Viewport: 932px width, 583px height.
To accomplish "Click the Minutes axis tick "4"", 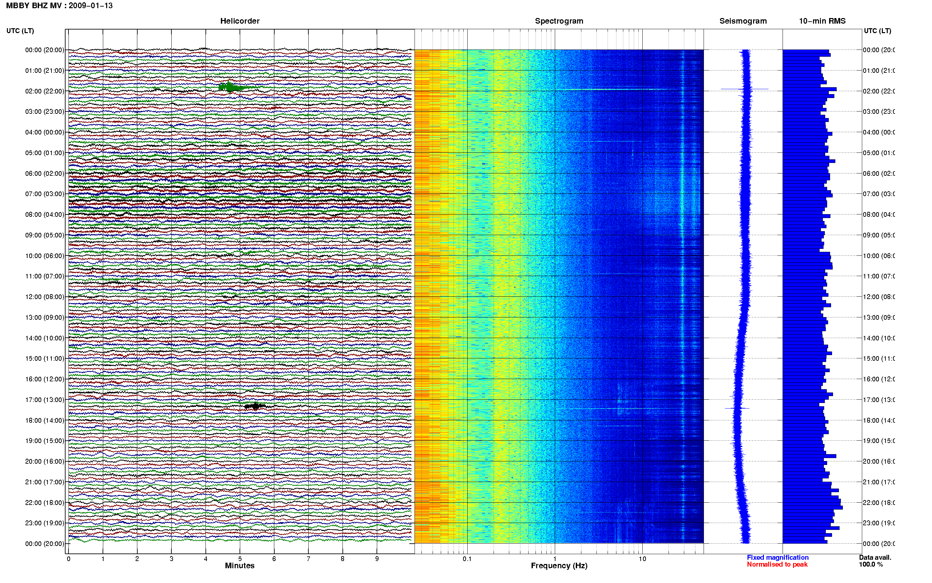I will 206,559.
